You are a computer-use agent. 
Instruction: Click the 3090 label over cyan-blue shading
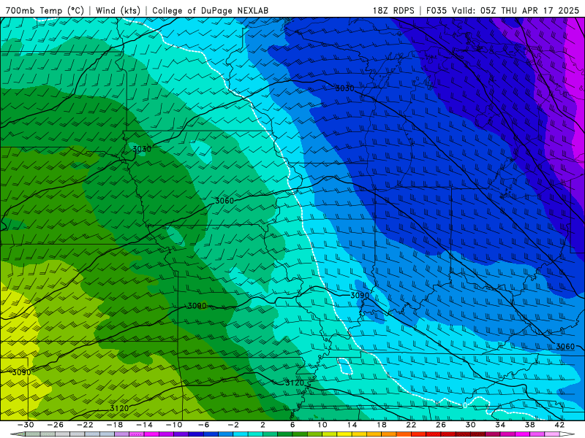pos(360,296)
